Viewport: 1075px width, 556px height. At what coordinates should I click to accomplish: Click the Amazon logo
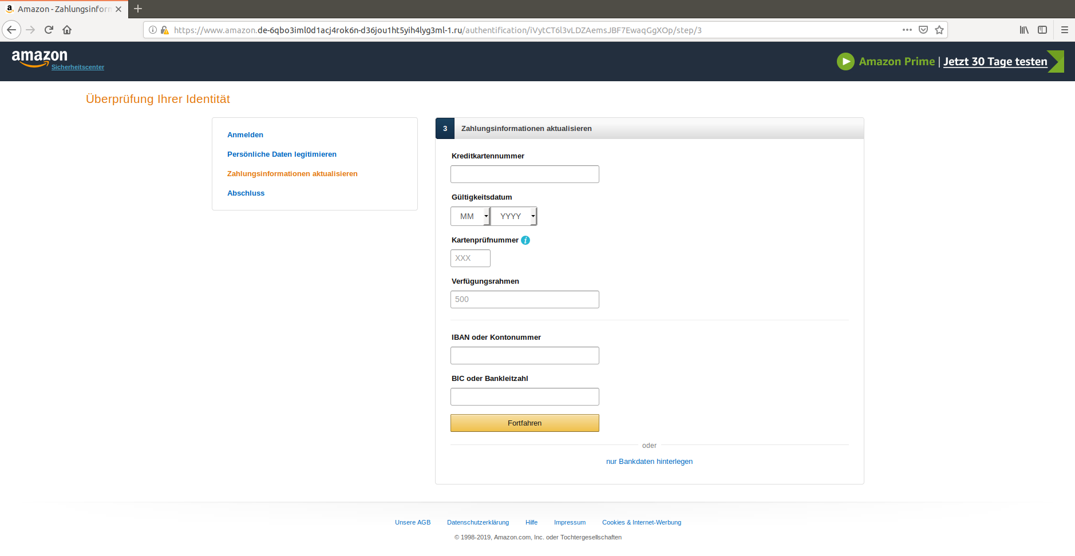(39, 58)
